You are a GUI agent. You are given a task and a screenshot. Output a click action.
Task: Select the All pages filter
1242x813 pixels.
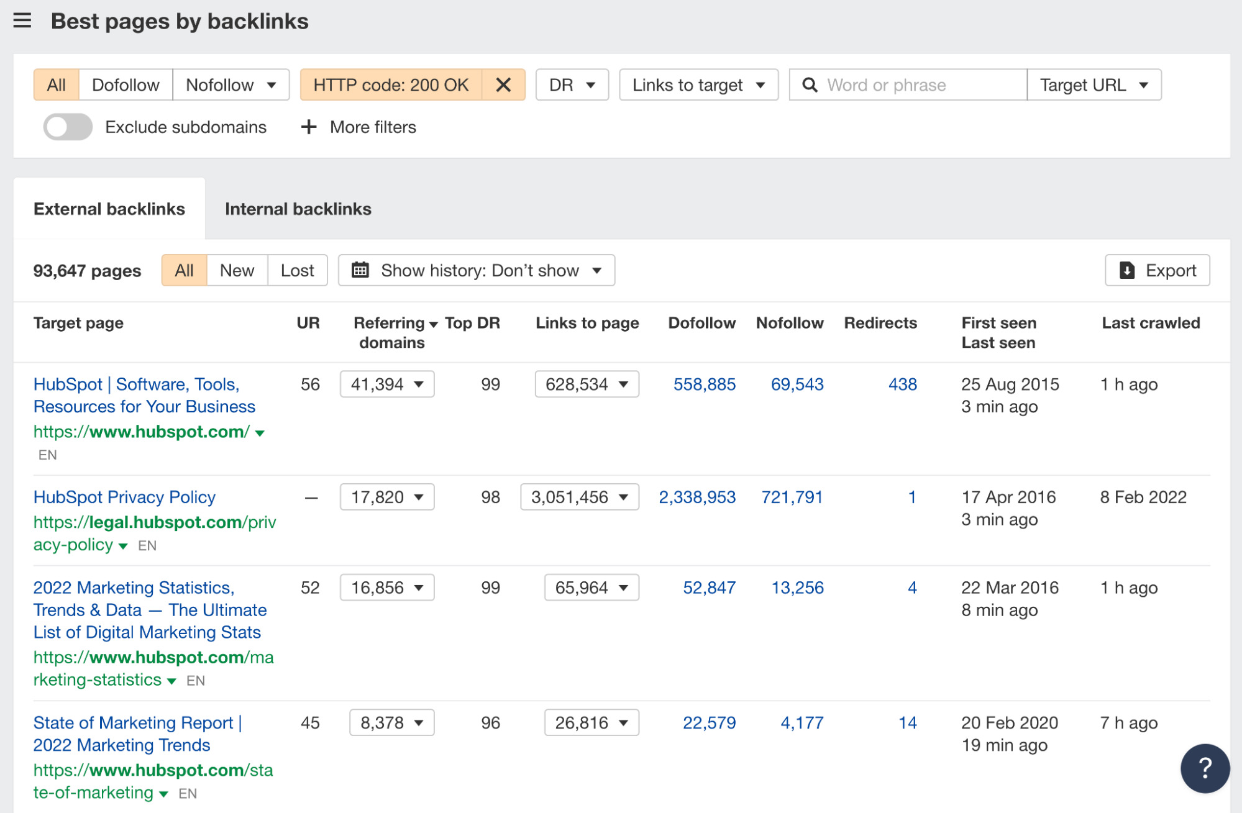click(184, 270)
